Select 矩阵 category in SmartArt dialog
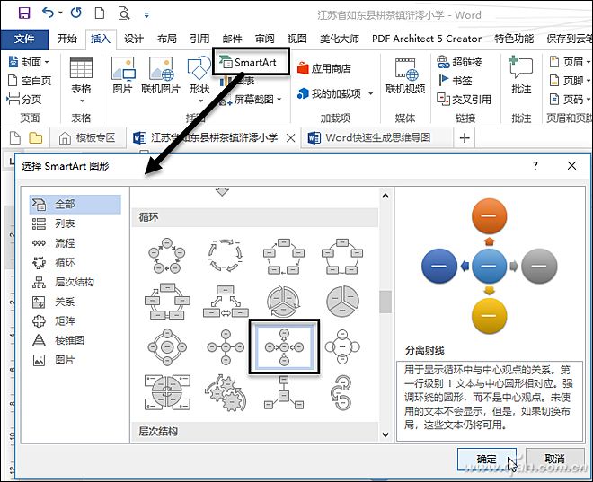 tap(75, 321)
